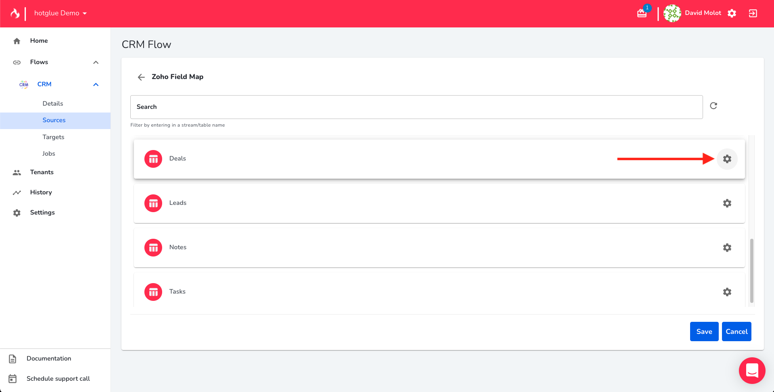This screenshot has height=392, width=774.
Task: Cancel the field map changes
Action: click(736, 332)
